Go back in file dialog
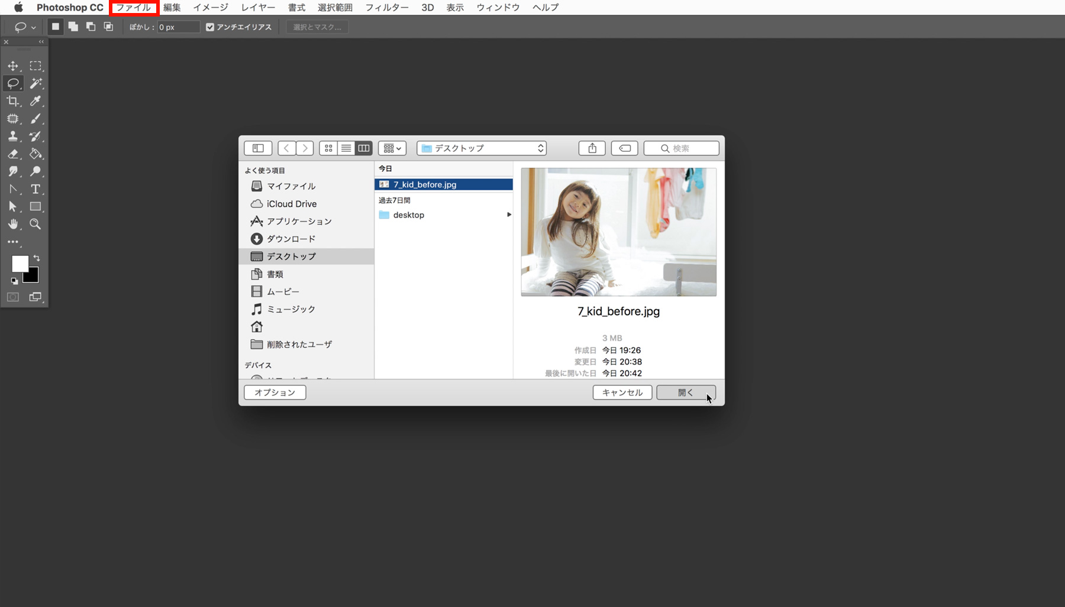The image size is (1065, 607). point(286,148)
